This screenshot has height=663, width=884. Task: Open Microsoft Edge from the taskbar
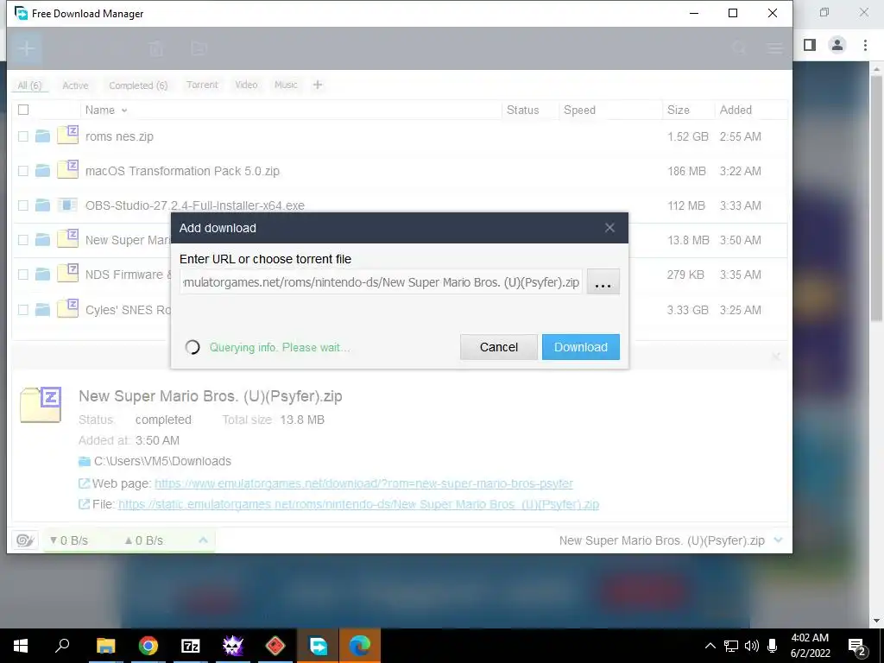pyautogui.click(x=360, y=646)
